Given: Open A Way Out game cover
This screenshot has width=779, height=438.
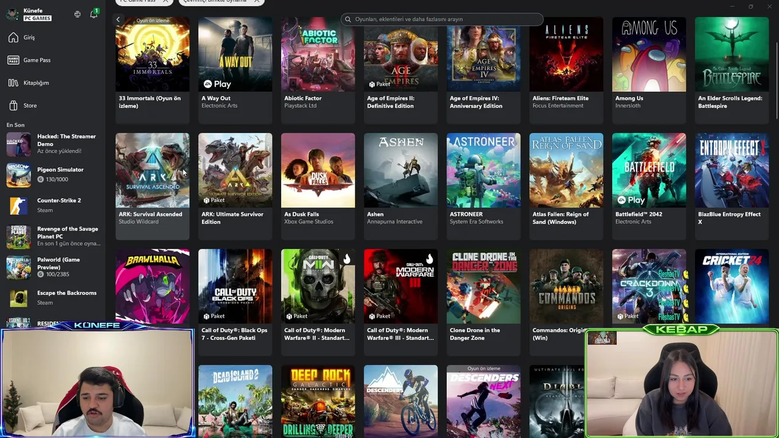Looking at the screenshot, I should [235, 54].
